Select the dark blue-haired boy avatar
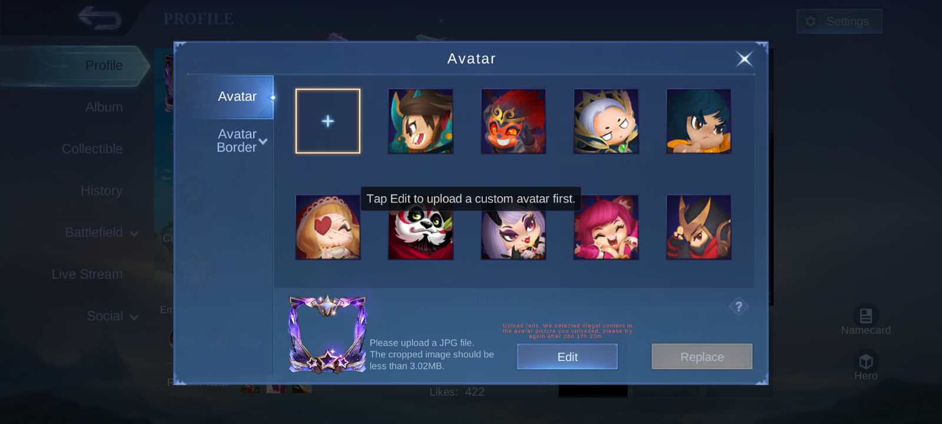 click(x=699, y=121)
